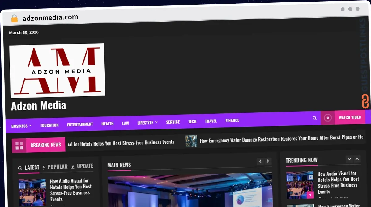Click the circular video icon beside Watch Video
Image resolution: width=371 pixels, height=207 pixels.
(x=328, y=118)
